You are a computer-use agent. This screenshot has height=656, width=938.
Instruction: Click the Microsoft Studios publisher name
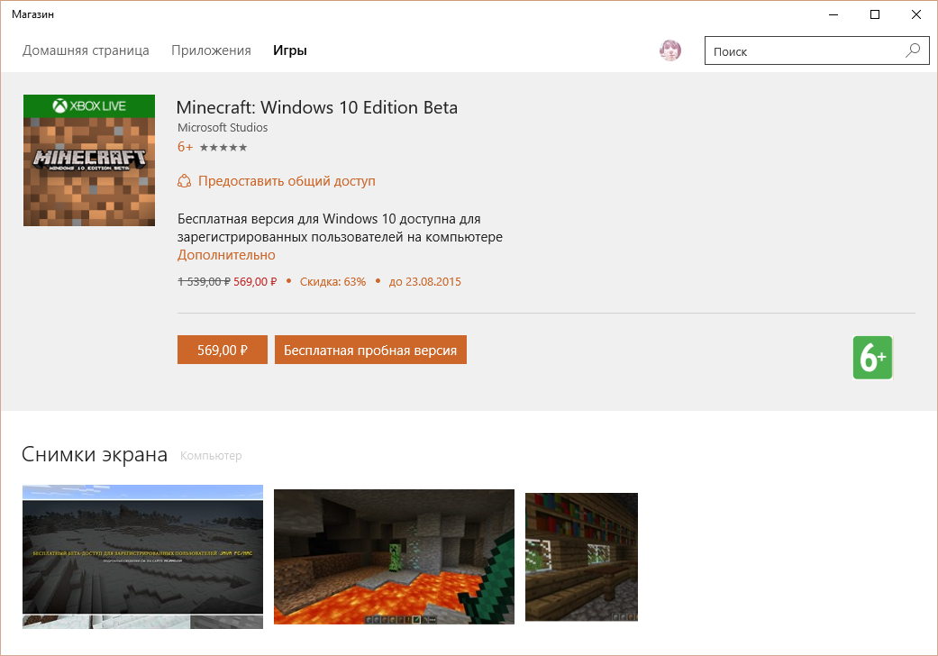[223, 127]
